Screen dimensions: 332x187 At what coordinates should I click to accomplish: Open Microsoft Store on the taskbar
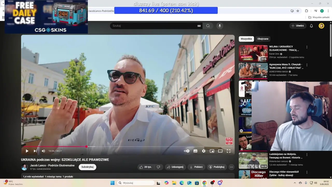point(197,183)
